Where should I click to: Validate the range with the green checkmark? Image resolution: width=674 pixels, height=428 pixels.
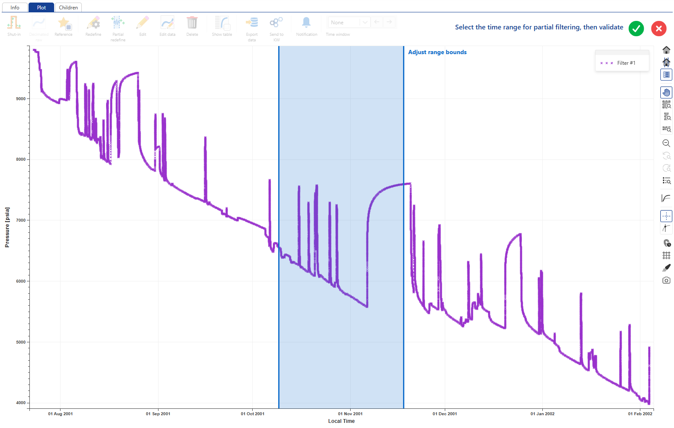point(636,29)
